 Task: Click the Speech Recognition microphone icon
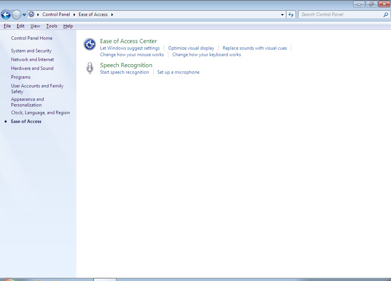(90, 68)
